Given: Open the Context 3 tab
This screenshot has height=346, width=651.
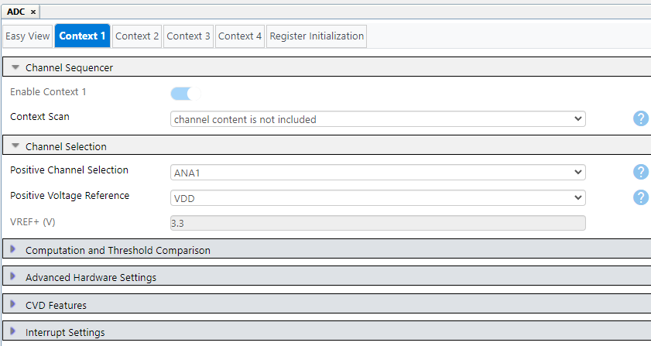Looking at the screenshot, I should tap(189, 36).
